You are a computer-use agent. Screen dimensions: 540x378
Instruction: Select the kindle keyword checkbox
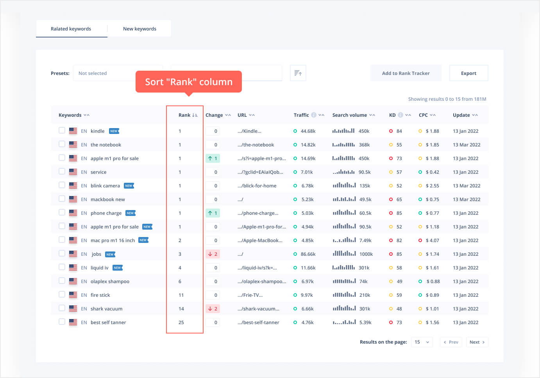point(62,130)
